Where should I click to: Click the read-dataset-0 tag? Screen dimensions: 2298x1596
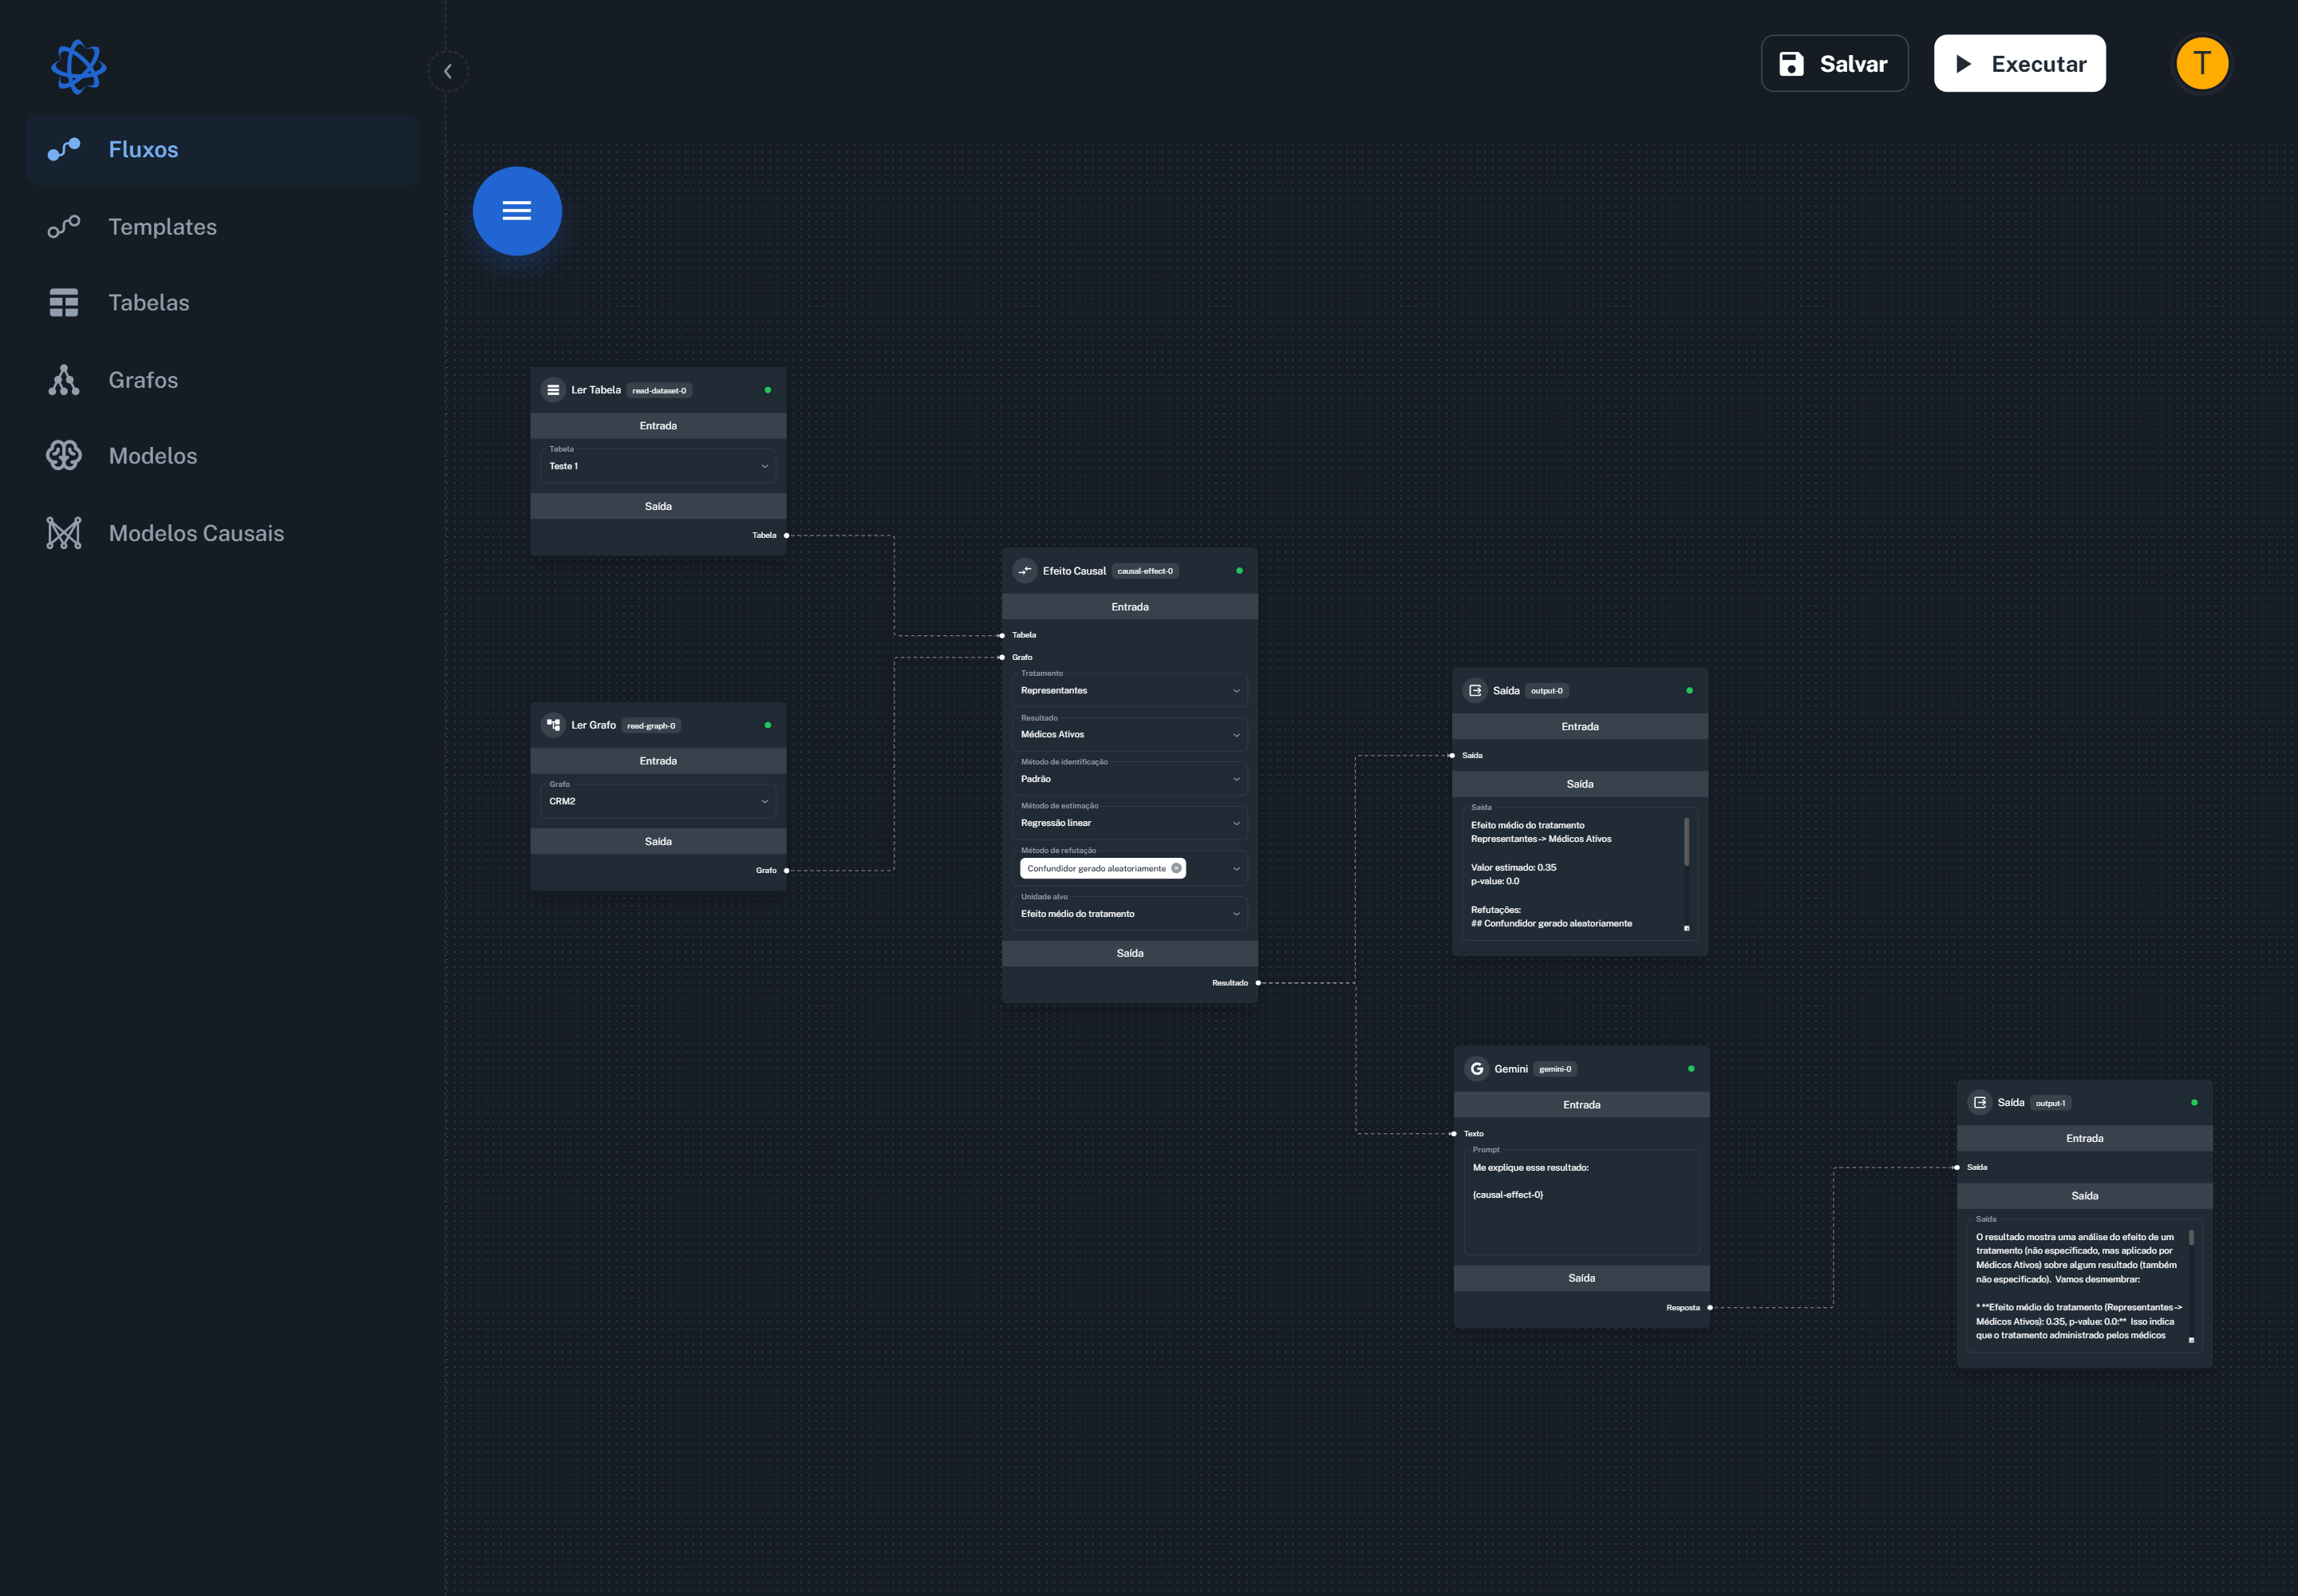pyautogui.click(x=659, y=391)
